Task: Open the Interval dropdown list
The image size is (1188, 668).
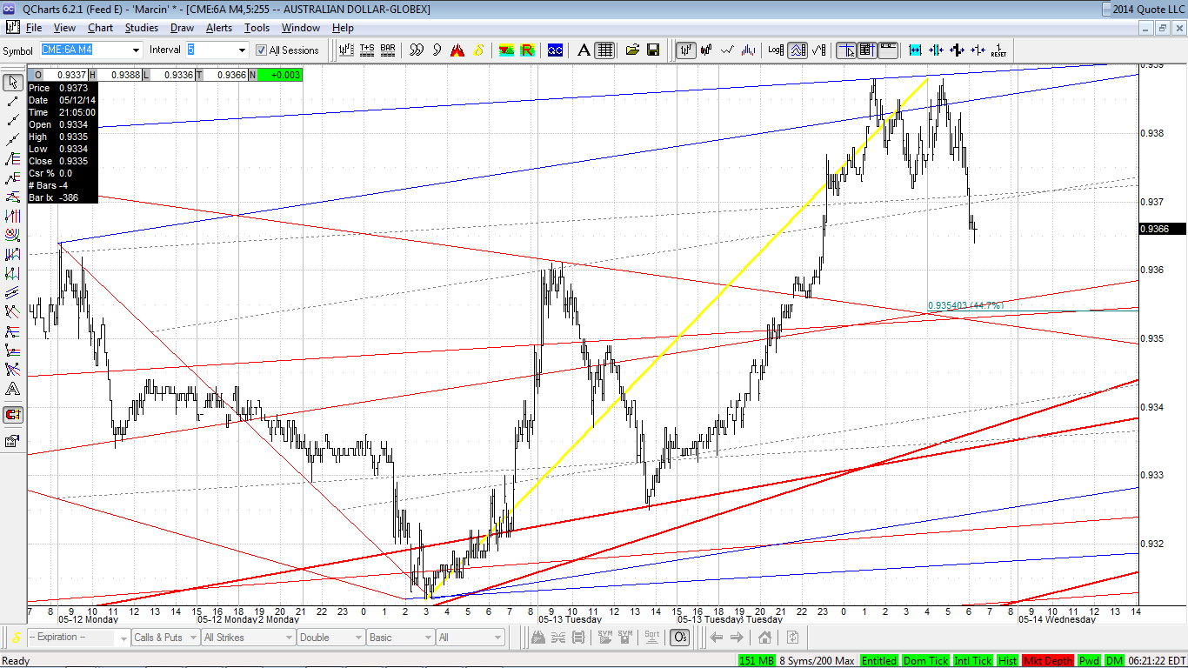Action: click(x=243, y=50)
